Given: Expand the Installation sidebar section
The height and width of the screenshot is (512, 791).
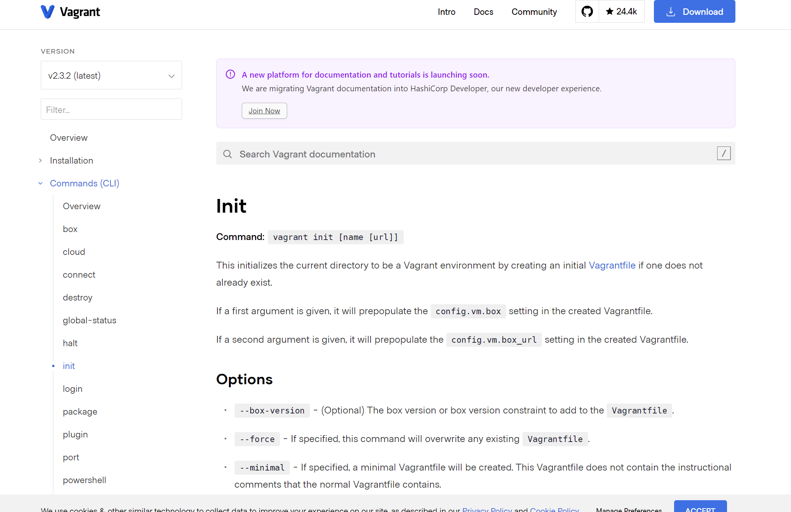Looking at the screenshot, I should click(40, 161).
